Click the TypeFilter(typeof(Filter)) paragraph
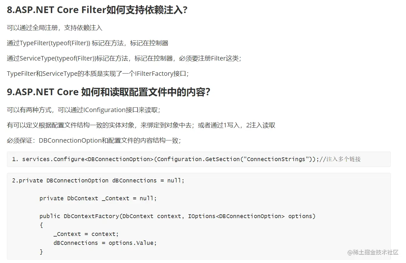Viewport: 406px width, 263px height. click(88, 43)
